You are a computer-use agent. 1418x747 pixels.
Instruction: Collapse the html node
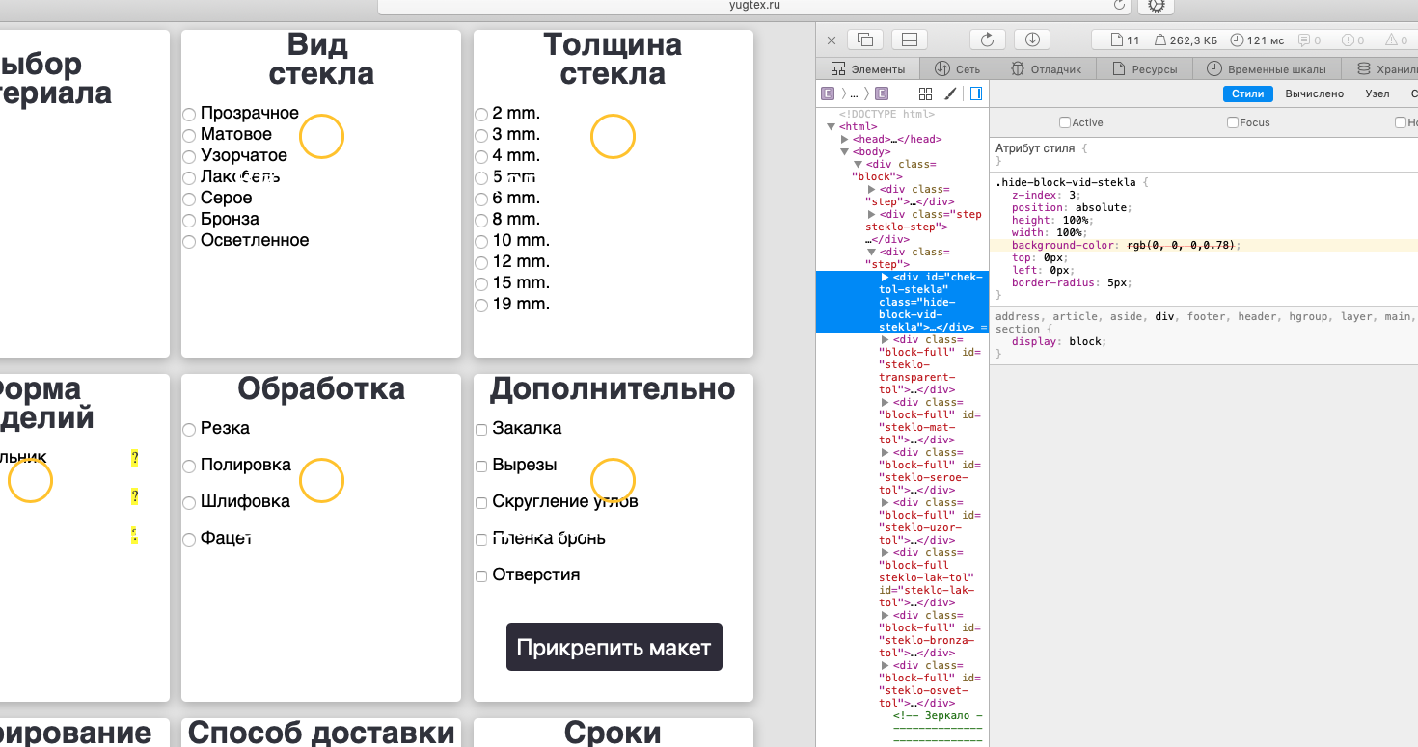(x=832, y=126)
